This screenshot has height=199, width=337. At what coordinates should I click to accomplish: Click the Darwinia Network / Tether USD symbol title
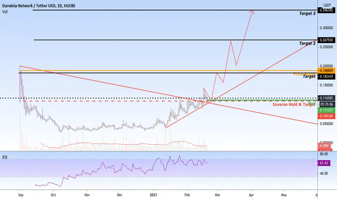click(39, 6)
